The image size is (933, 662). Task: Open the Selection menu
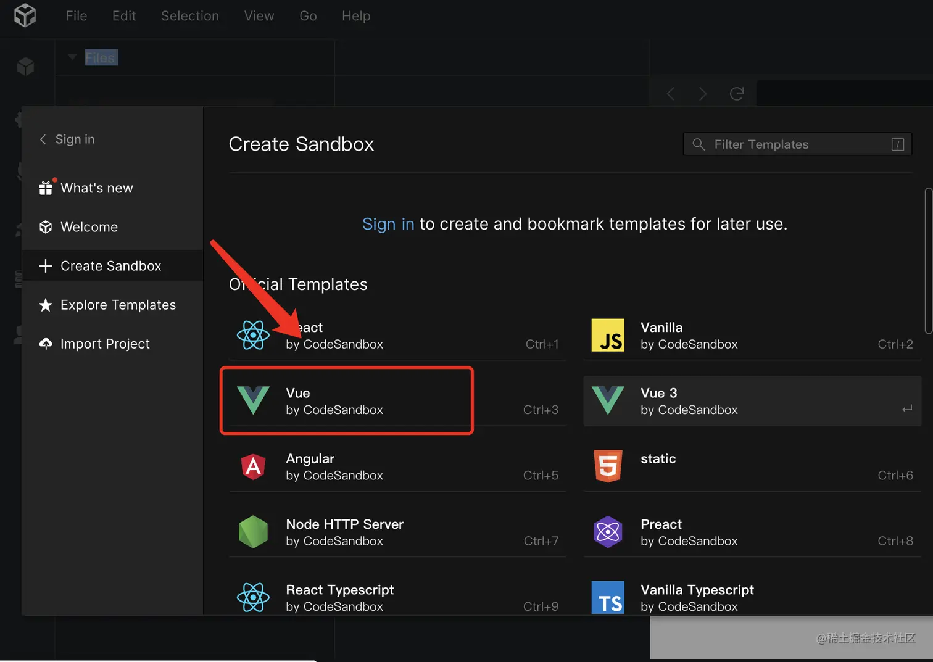coord(190,16)
